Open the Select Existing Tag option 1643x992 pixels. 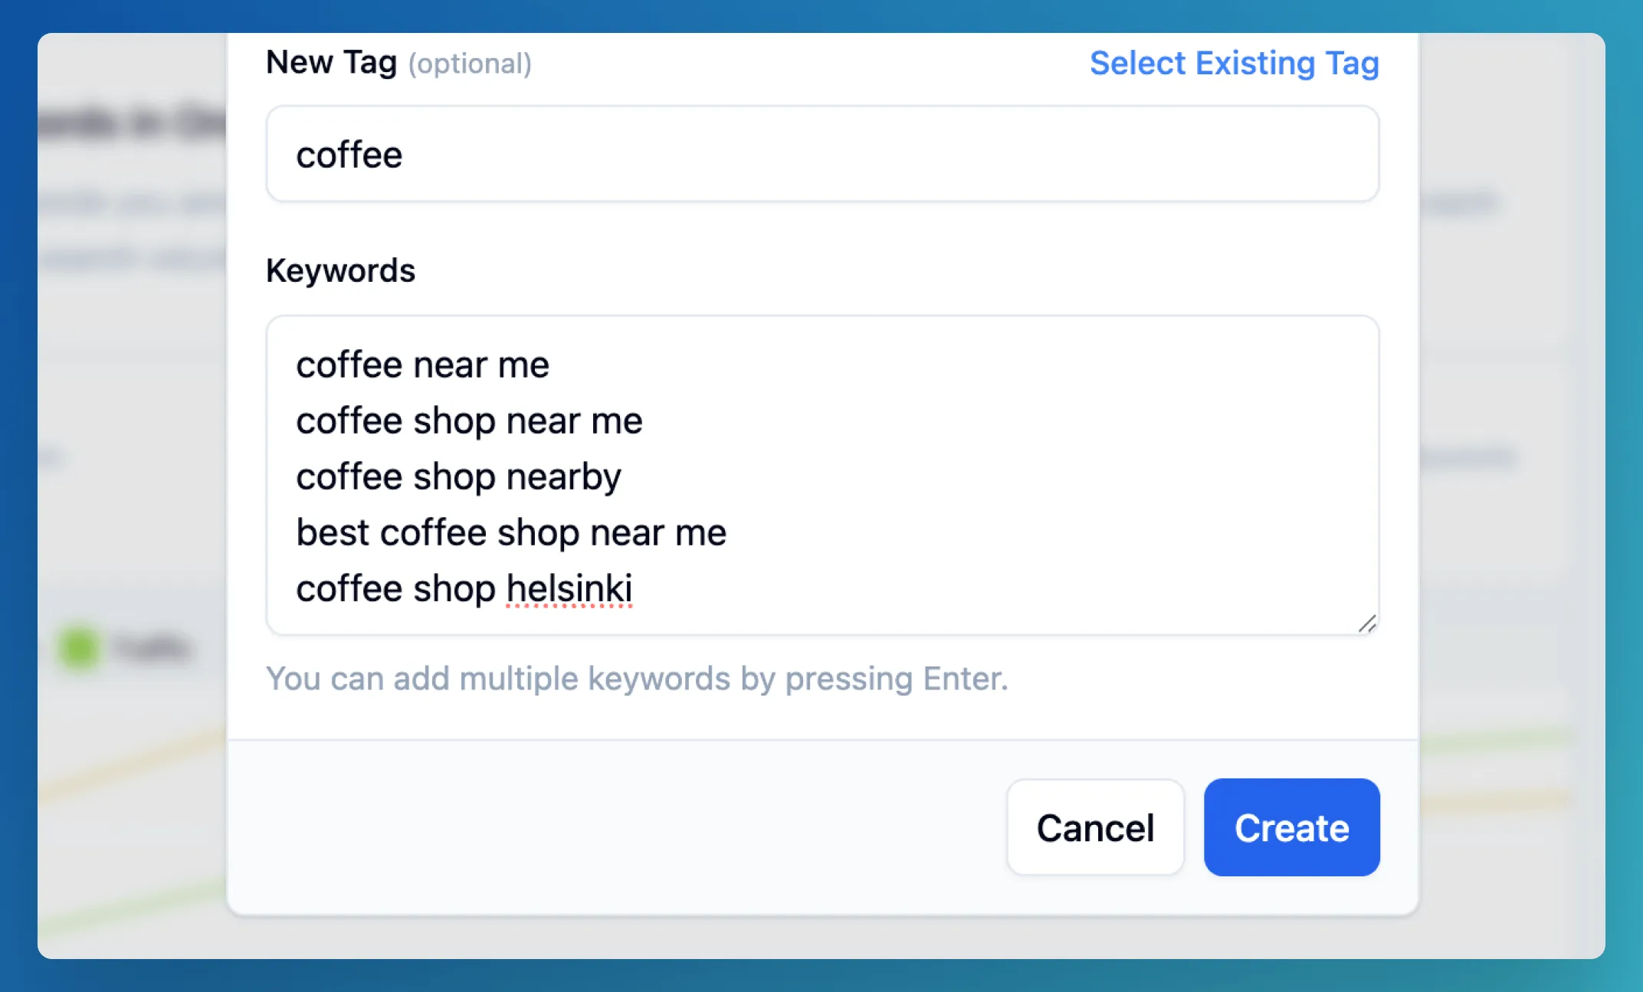1234,63
